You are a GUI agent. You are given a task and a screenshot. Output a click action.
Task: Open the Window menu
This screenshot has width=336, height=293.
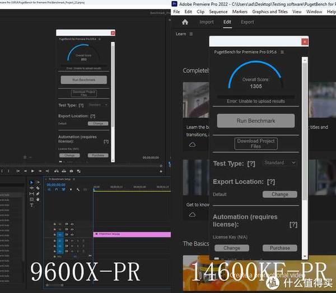(x=314, y=12)
